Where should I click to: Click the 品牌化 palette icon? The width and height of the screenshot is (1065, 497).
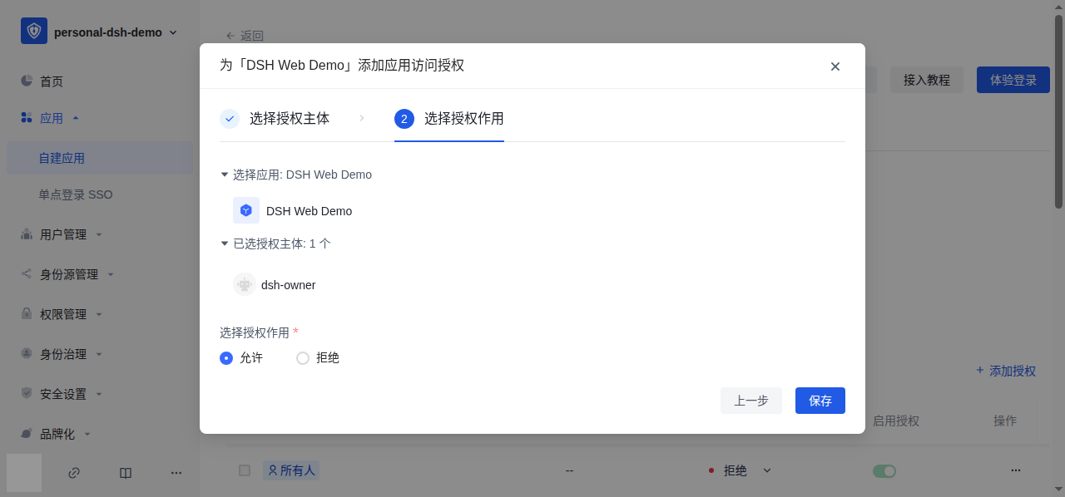point(27,433)
